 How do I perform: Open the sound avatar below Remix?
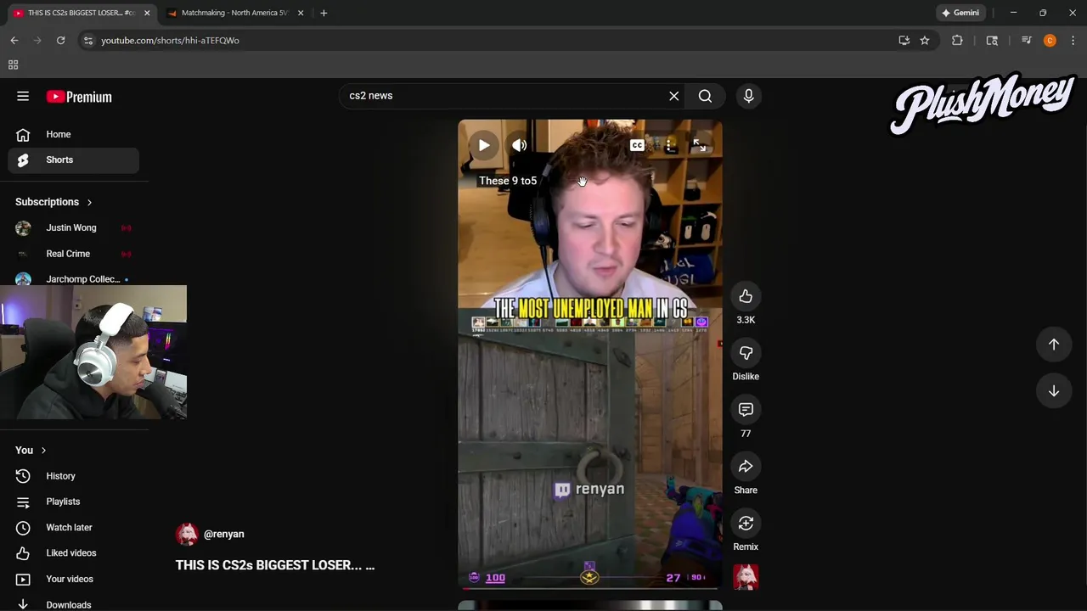(x=746, y=577)
